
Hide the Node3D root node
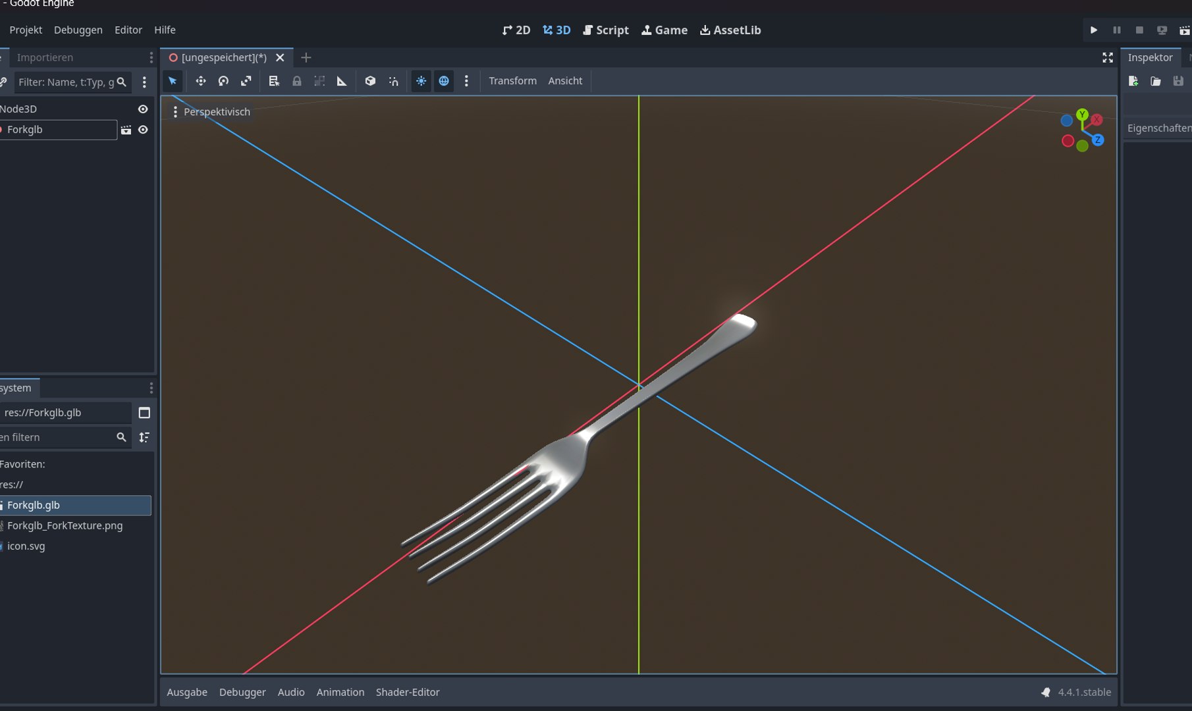click(x=143, y=109)
